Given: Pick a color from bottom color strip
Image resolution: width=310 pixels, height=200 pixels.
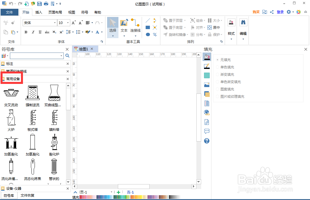Looking at the screenshot, I should click(128, 197).
